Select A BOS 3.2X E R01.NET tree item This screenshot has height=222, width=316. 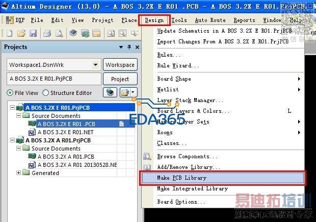tap(66, 132)
